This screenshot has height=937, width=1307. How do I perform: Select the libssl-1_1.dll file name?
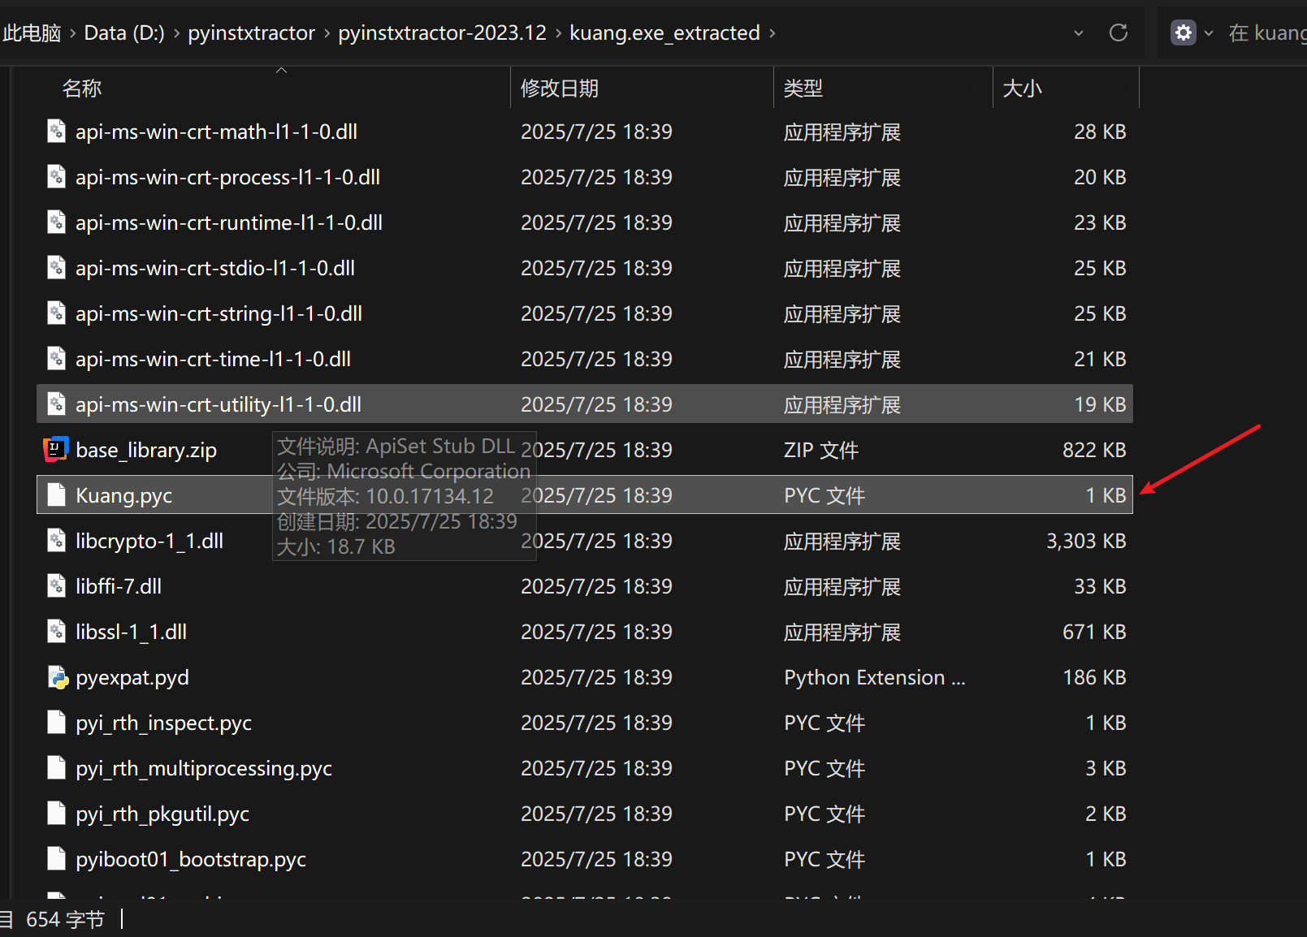pyautogui.click(x=132, y=632)
